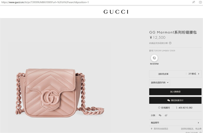Expand the 商品细节 section arrow
Screen dimensions: 203x133
tap(198, 123)
